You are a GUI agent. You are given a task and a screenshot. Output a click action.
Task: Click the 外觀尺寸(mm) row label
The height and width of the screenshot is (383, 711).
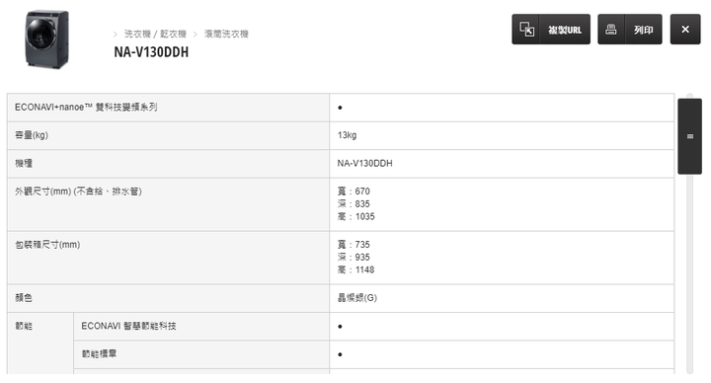(x=78, y=191)
